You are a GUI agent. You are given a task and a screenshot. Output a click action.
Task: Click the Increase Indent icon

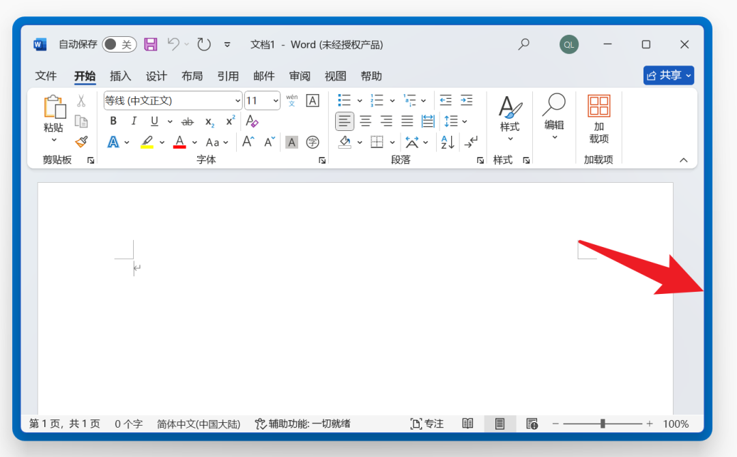click(466, 100)
